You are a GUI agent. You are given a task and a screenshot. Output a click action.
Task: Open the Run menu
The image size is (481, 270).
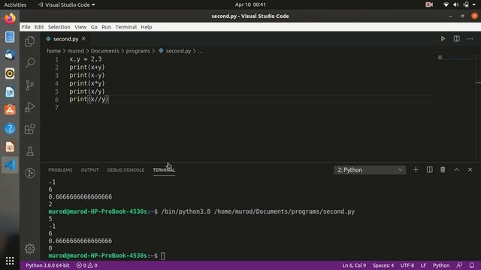[x=106, y=27]
